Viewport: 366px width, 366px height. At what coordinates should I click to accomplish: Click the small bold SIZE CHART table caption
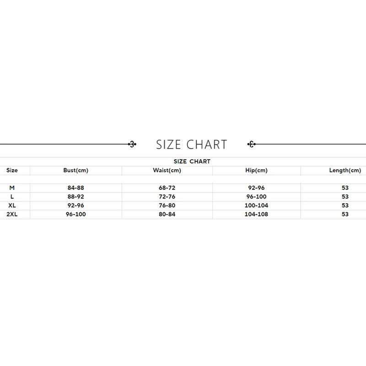192,161
